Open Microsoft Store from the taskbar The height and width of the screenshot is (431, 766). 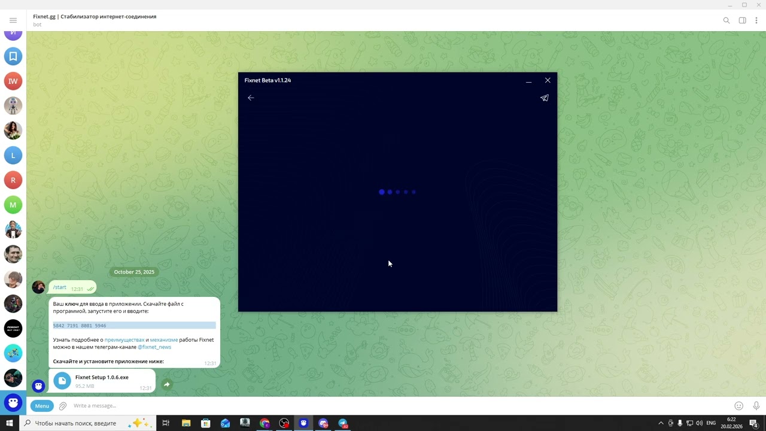click(x=206, y=423)
